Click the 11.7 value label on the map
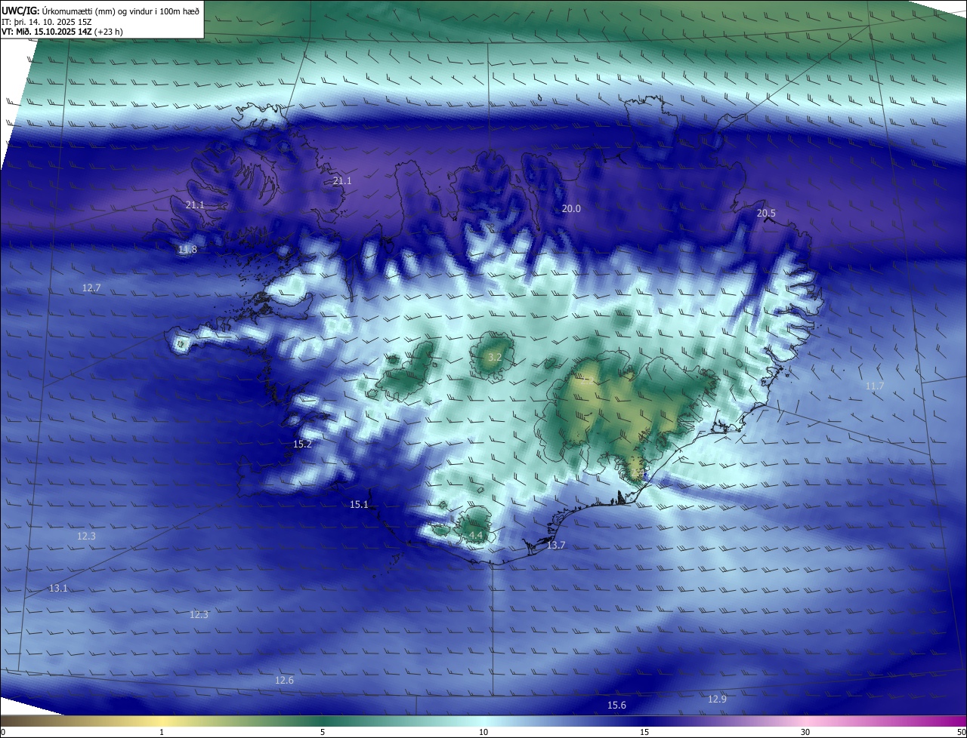Viewport: 967px width, 738px height. 874,386
